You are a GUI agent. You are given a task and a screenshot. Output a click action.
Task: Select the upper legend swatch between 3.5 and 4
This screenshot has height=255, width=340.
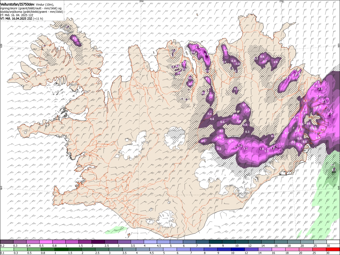[x=137, y=242]
